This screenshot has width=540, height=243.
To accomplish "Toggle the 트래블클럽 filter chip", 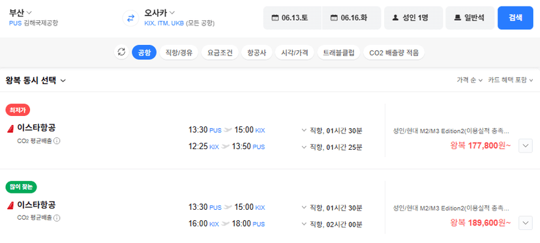I will click(x=338, y=53).
